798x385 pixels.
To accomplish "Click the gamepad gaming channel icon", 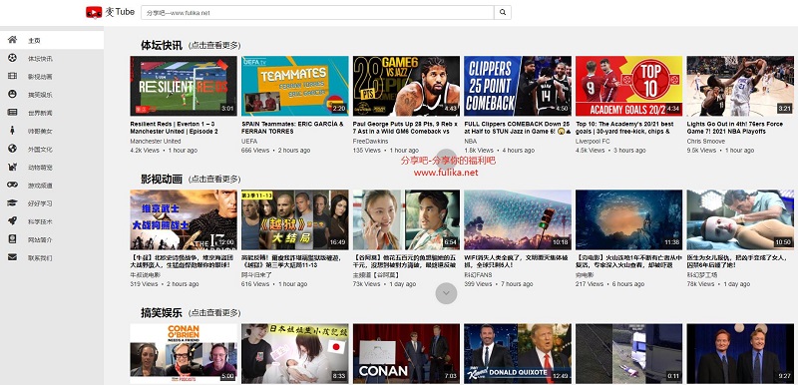I will (x=12, y=185).
